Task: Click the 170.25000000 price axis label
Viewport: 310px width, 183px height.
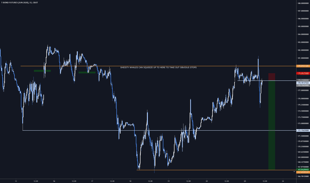Action: pos(303,147)
